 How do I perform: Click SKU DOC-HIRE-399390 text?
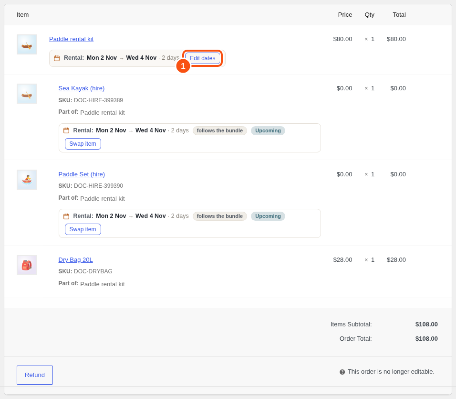(91, 186)
